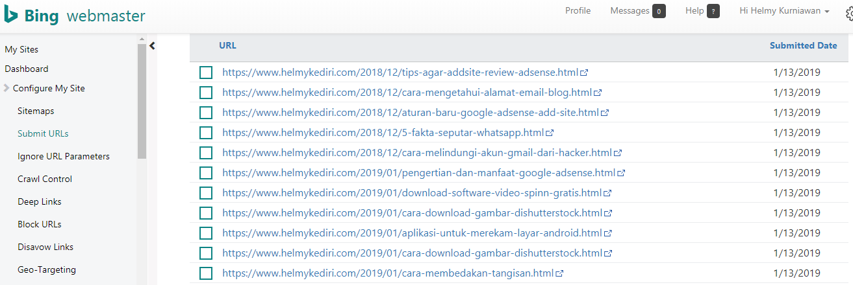This screenshot has height=285, width=853.
Task: Select Submit URLs in sidebar
Action: pyautogui.click(x=43, y=133)
